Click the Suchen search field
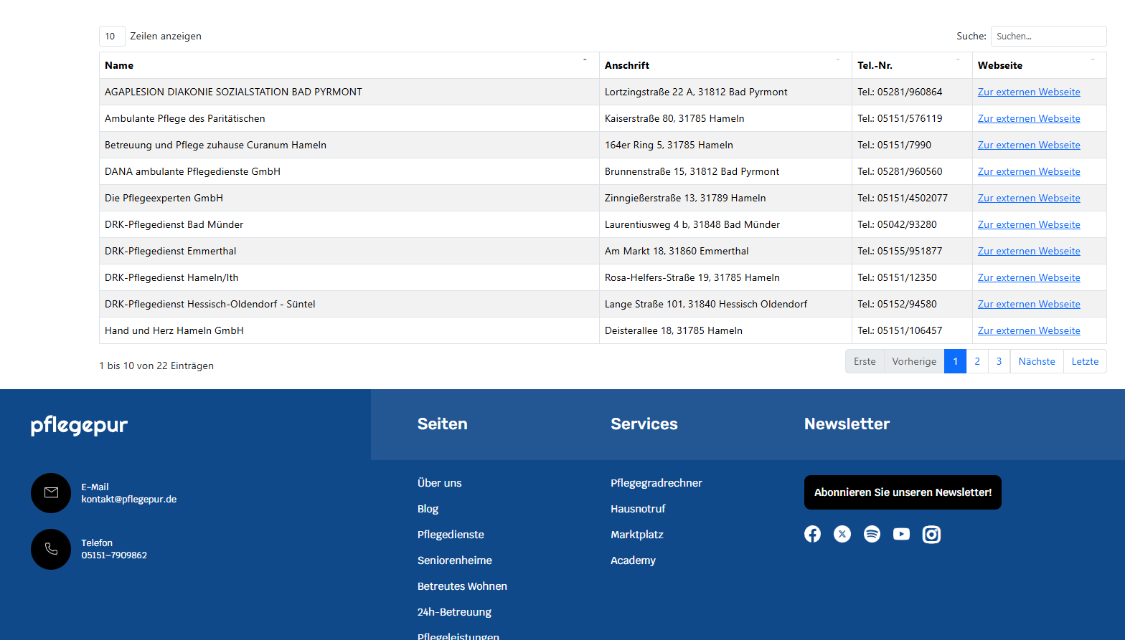Image resolution: width=1125 pixels, height=640 pixels. (x=1048, y=36)
